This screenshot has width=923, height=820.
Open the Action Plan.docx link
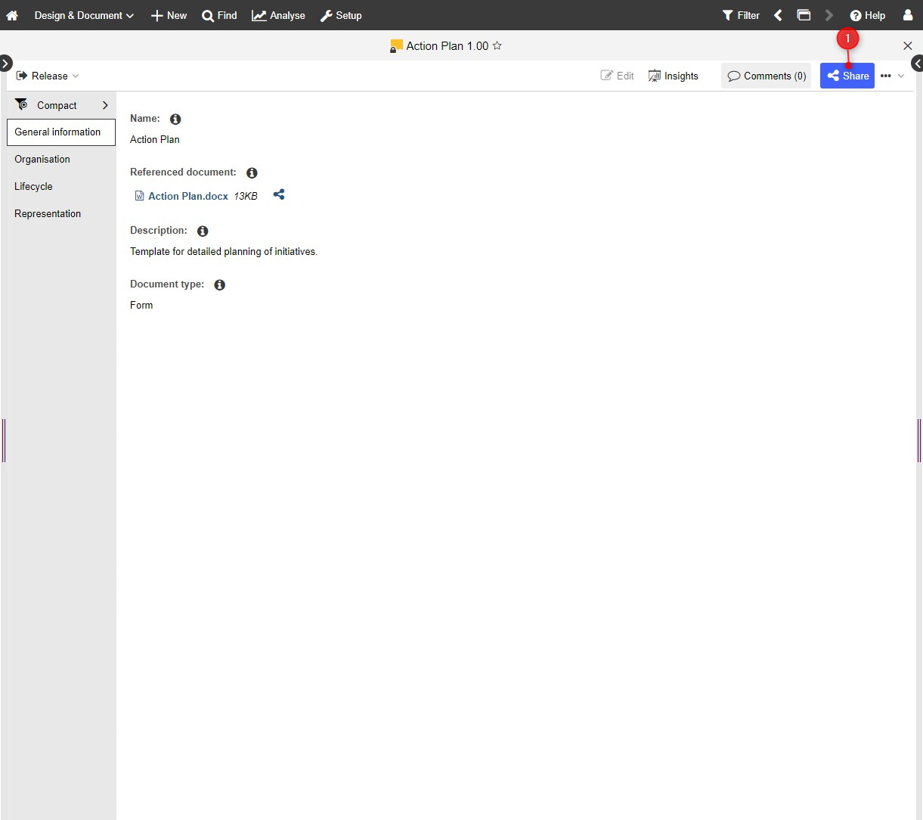pos(188,196)
